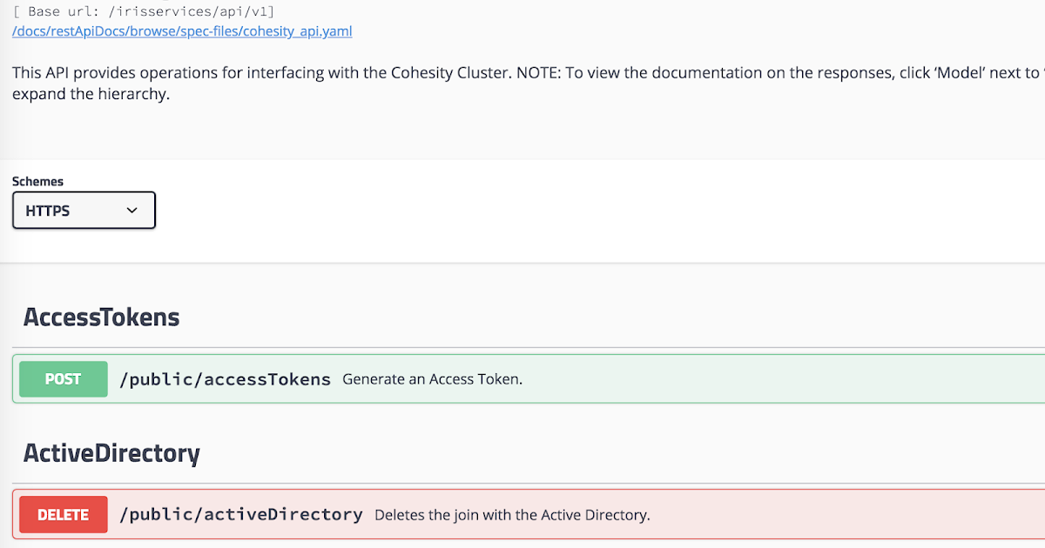Click the green POST method badge
Viewport: 1045px width, 548px height.
pyautogui.click(x=63, y=378)
